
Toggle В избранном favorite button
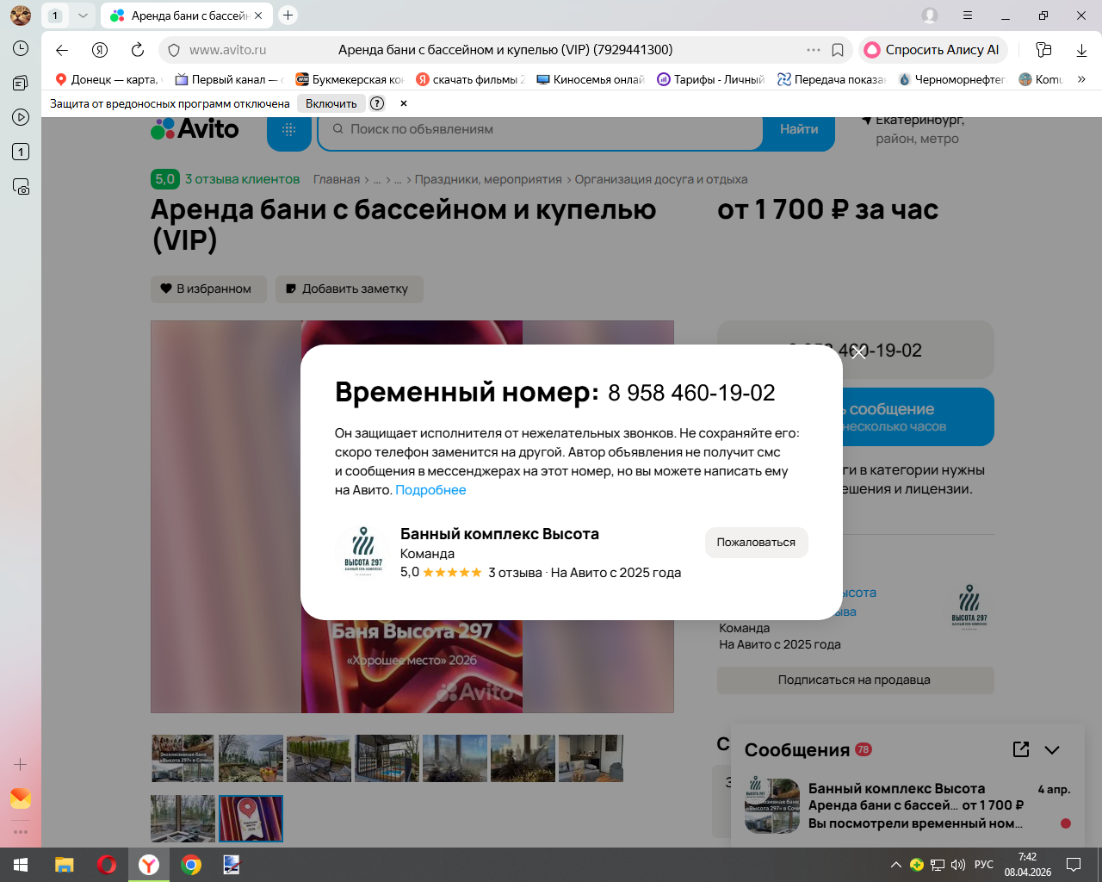coord(208,289)
